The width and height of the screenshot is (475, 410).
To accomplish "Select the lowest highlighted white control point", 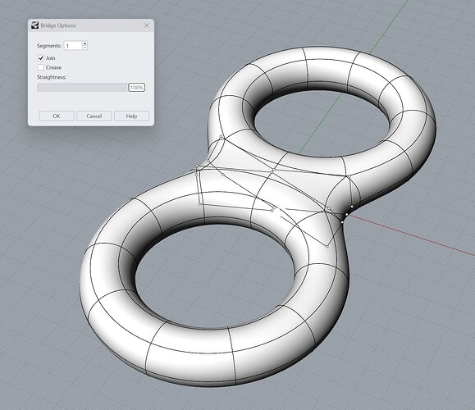I will tap(342, 222).
